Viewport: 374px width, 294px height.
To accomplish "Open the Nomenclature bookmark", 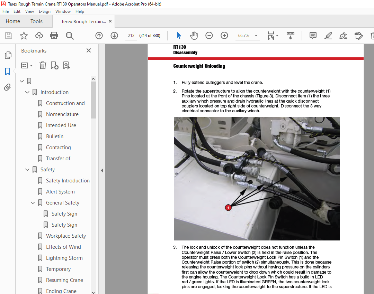I will 62,114.
